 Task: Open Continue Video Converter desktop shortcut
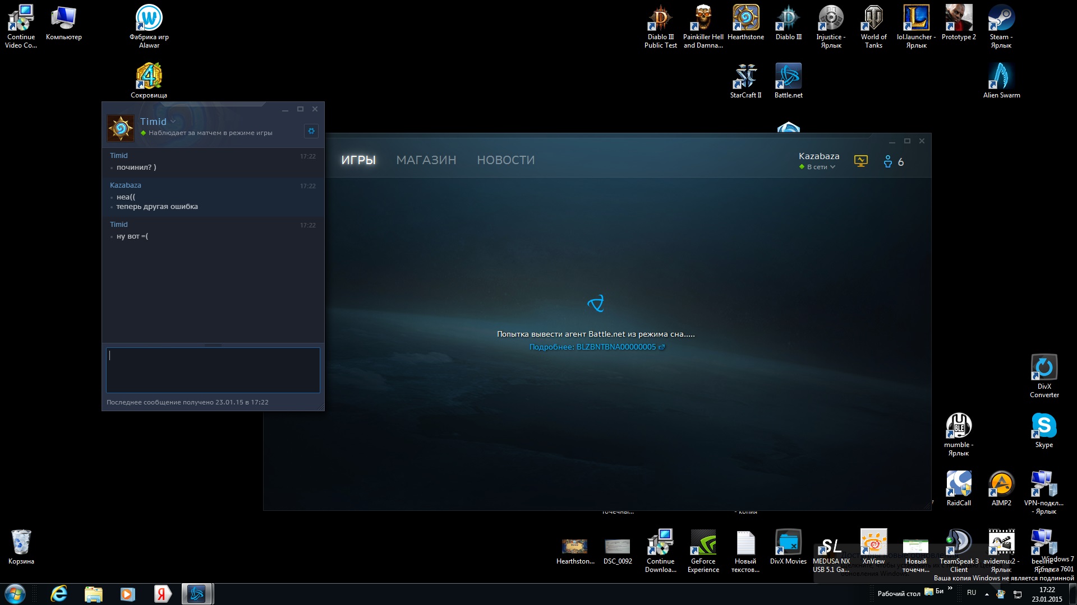coord(21,26)
